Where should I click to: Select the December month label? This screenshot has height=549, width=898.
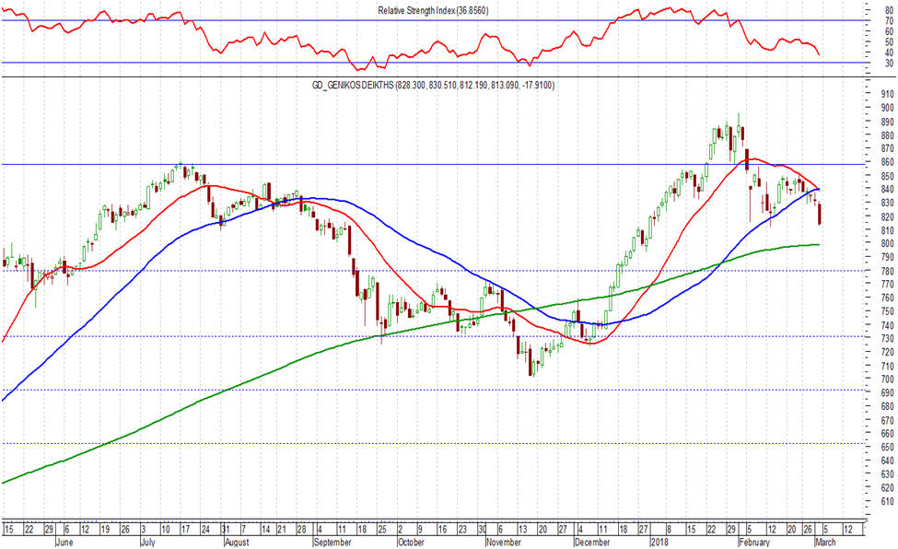coord(592,543)
